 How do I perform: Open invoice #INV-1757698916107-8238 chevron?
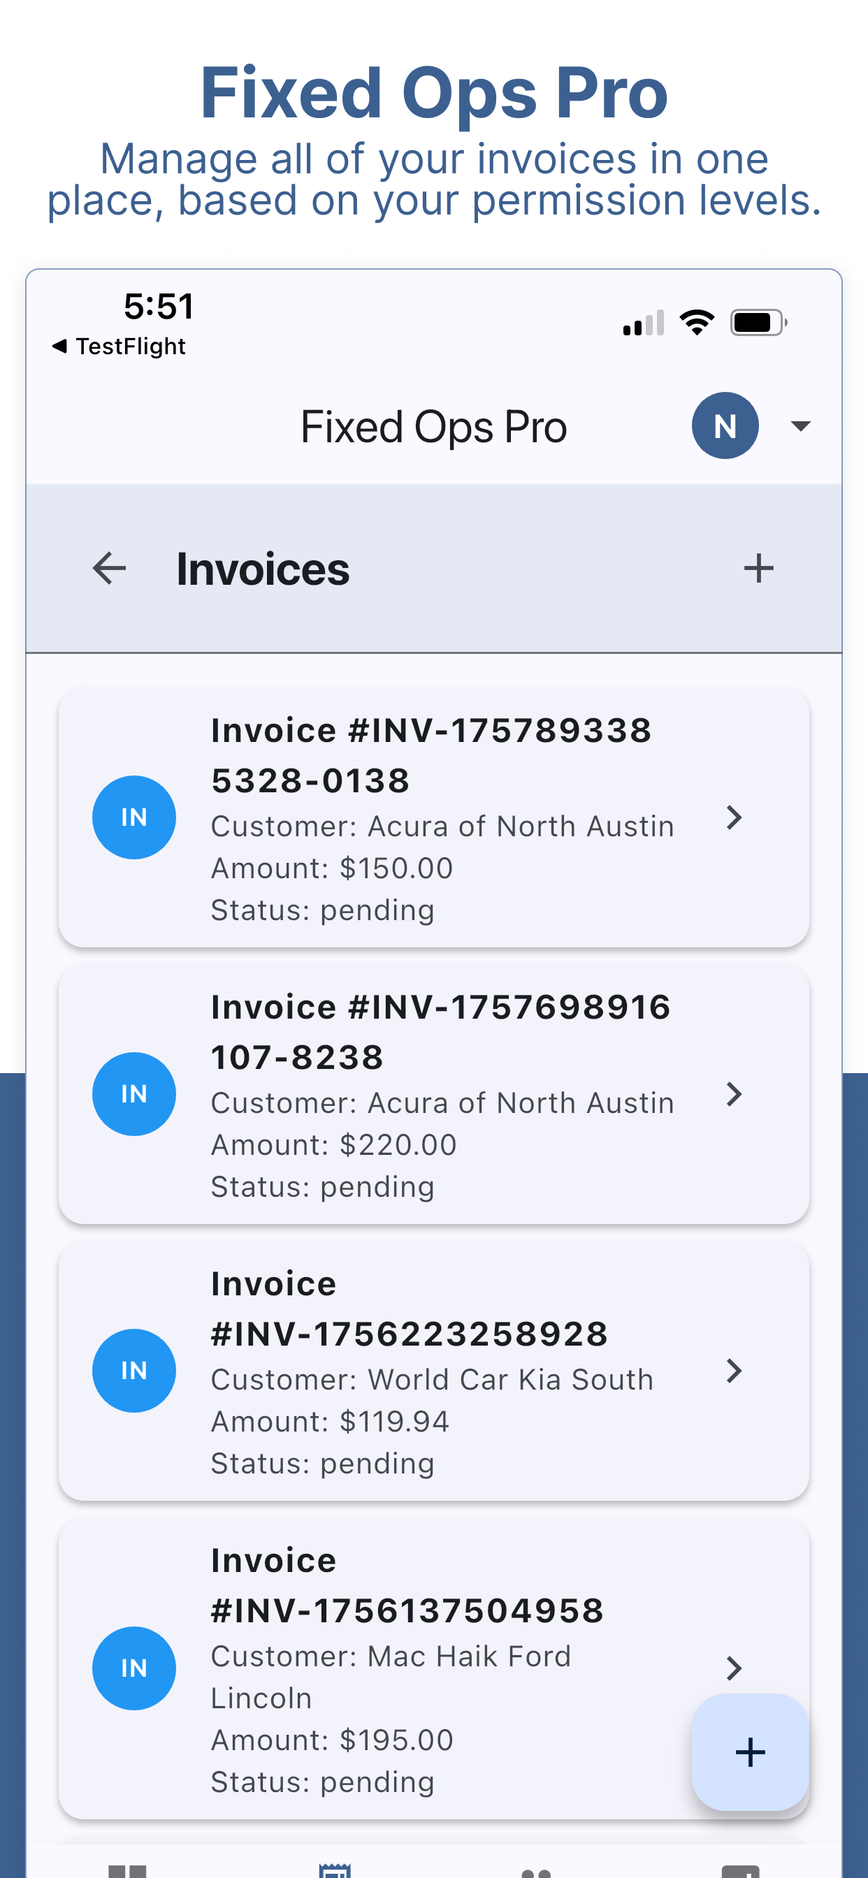[x=734, y=1094]
